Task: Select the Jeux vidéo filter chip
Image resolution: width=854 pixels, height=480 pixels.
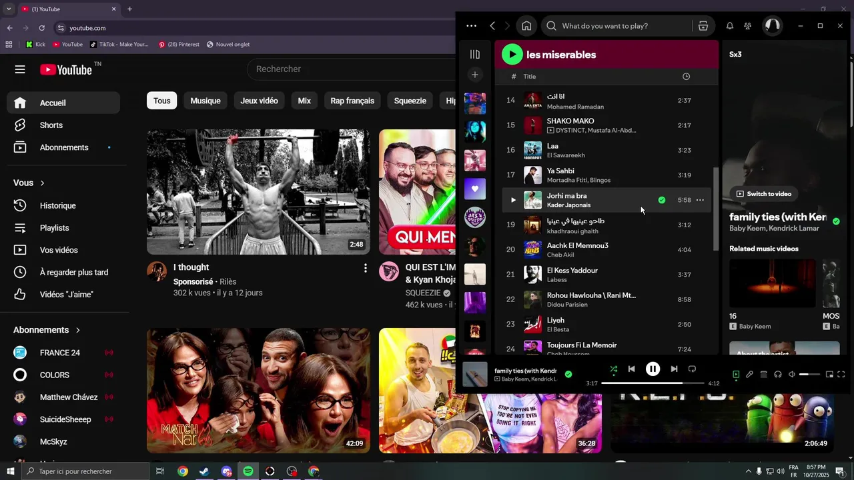Action: coord(259,101)
